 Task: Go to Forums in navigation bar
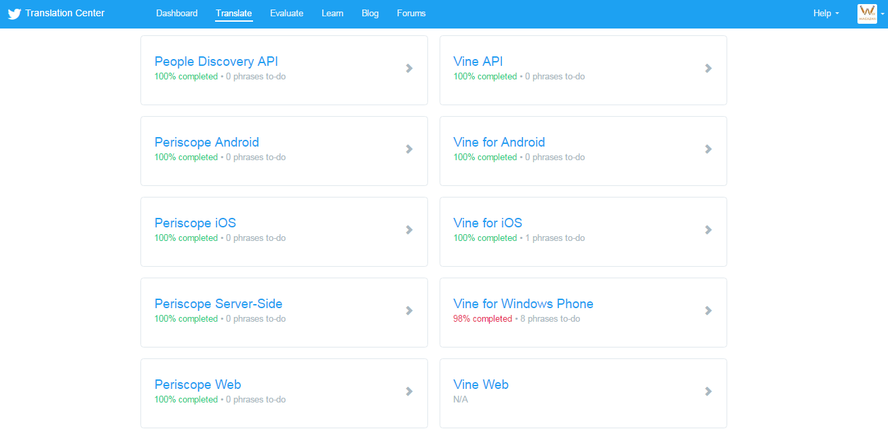[x=412, y=14]
